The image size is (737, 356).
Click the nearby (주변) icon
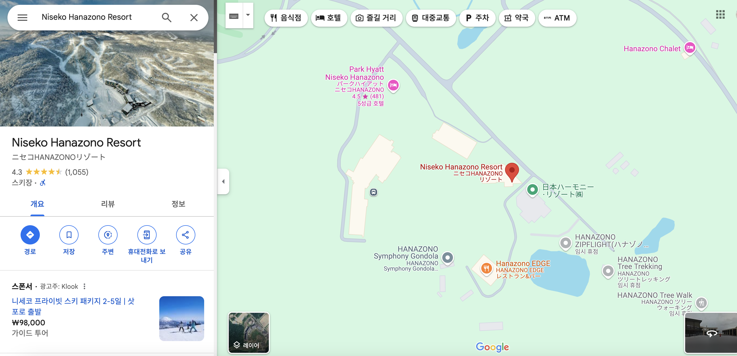tap(108, 235)
